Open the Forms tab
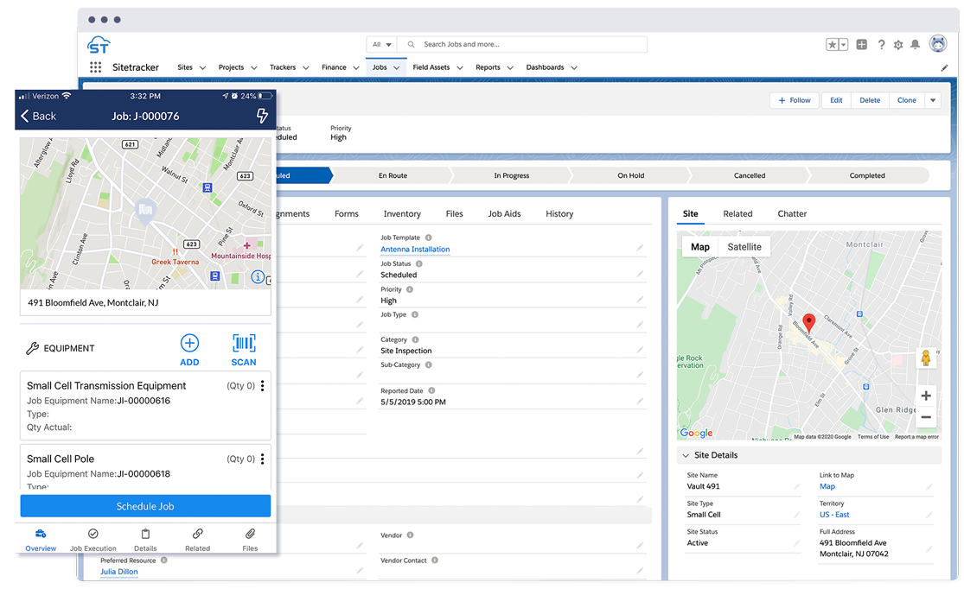 point(346,213)
